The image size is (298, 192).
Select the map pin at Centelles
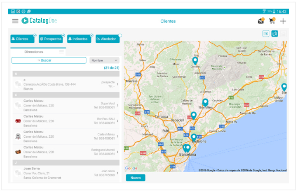pos(195,61)
